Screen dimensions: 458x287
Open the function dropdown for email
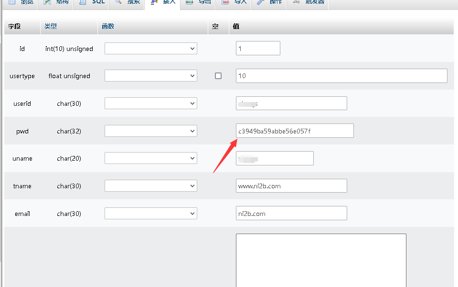click(150, 214)
